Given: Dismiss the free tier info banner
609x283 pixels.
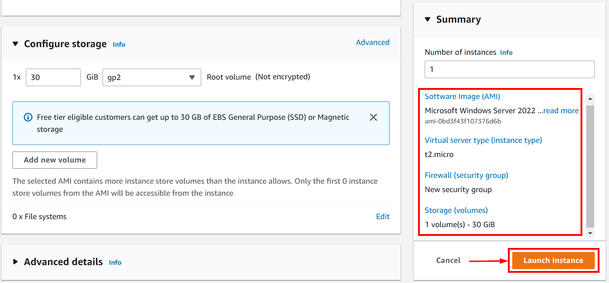Looking at the screenshot, I should (373, 117).
